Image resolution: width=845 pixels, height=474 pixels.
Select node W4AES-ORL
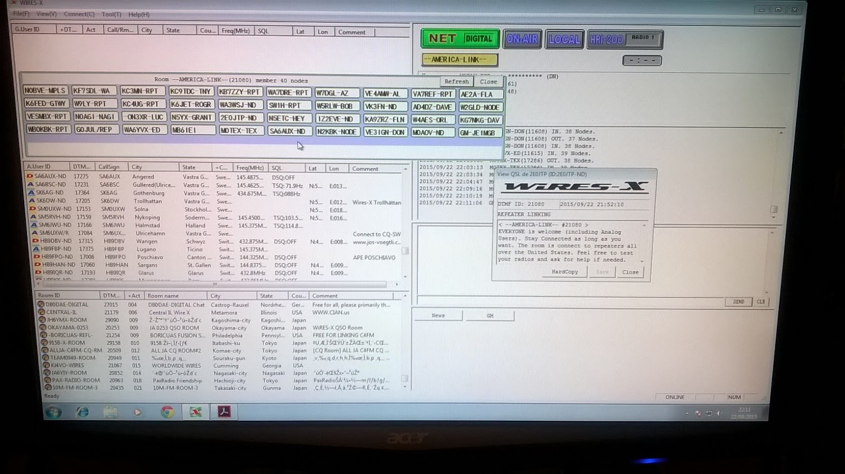[x=433, y=120]
